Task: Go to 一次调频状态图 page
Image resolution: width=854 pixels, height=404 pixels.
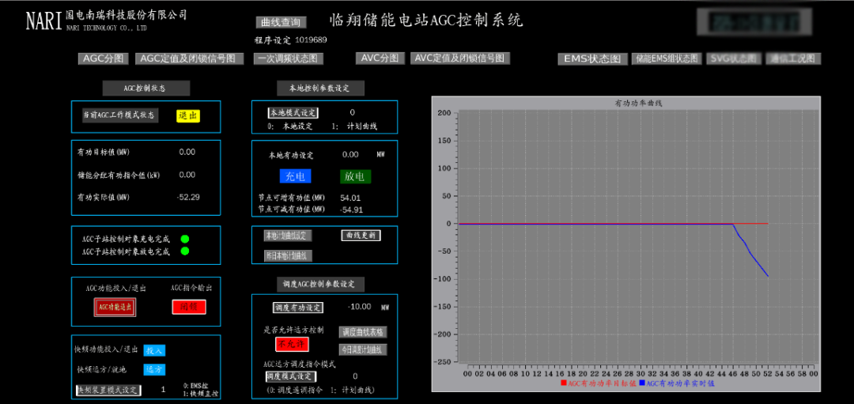Action: click(288, 59)
